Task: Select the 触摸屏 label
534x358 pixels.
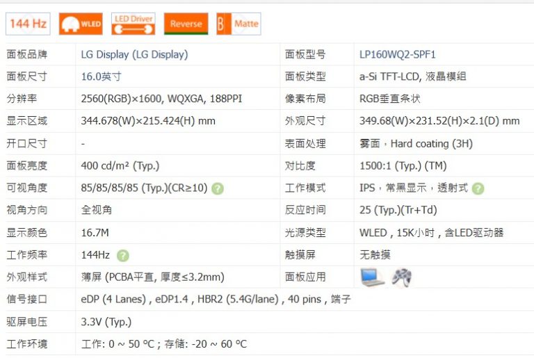Action: (x=300, y=255)
